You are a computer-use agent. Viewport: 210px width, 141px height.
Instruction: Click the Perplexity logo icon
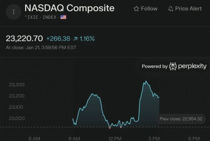click(173, 66)
